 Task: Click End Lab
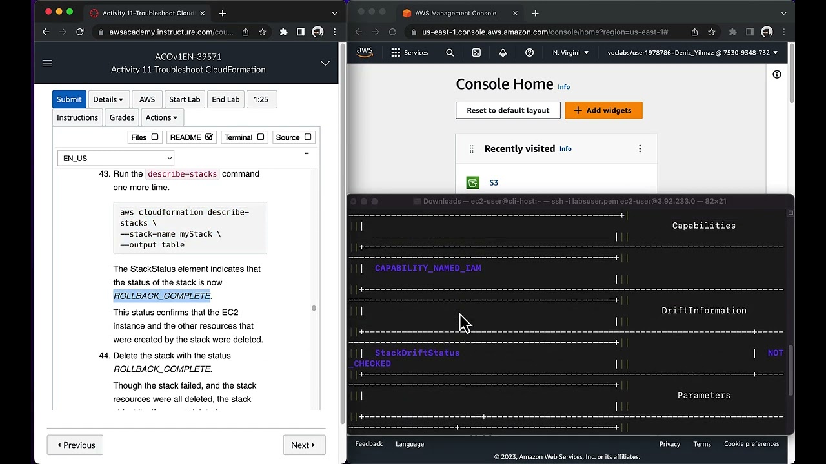(226, 99)
